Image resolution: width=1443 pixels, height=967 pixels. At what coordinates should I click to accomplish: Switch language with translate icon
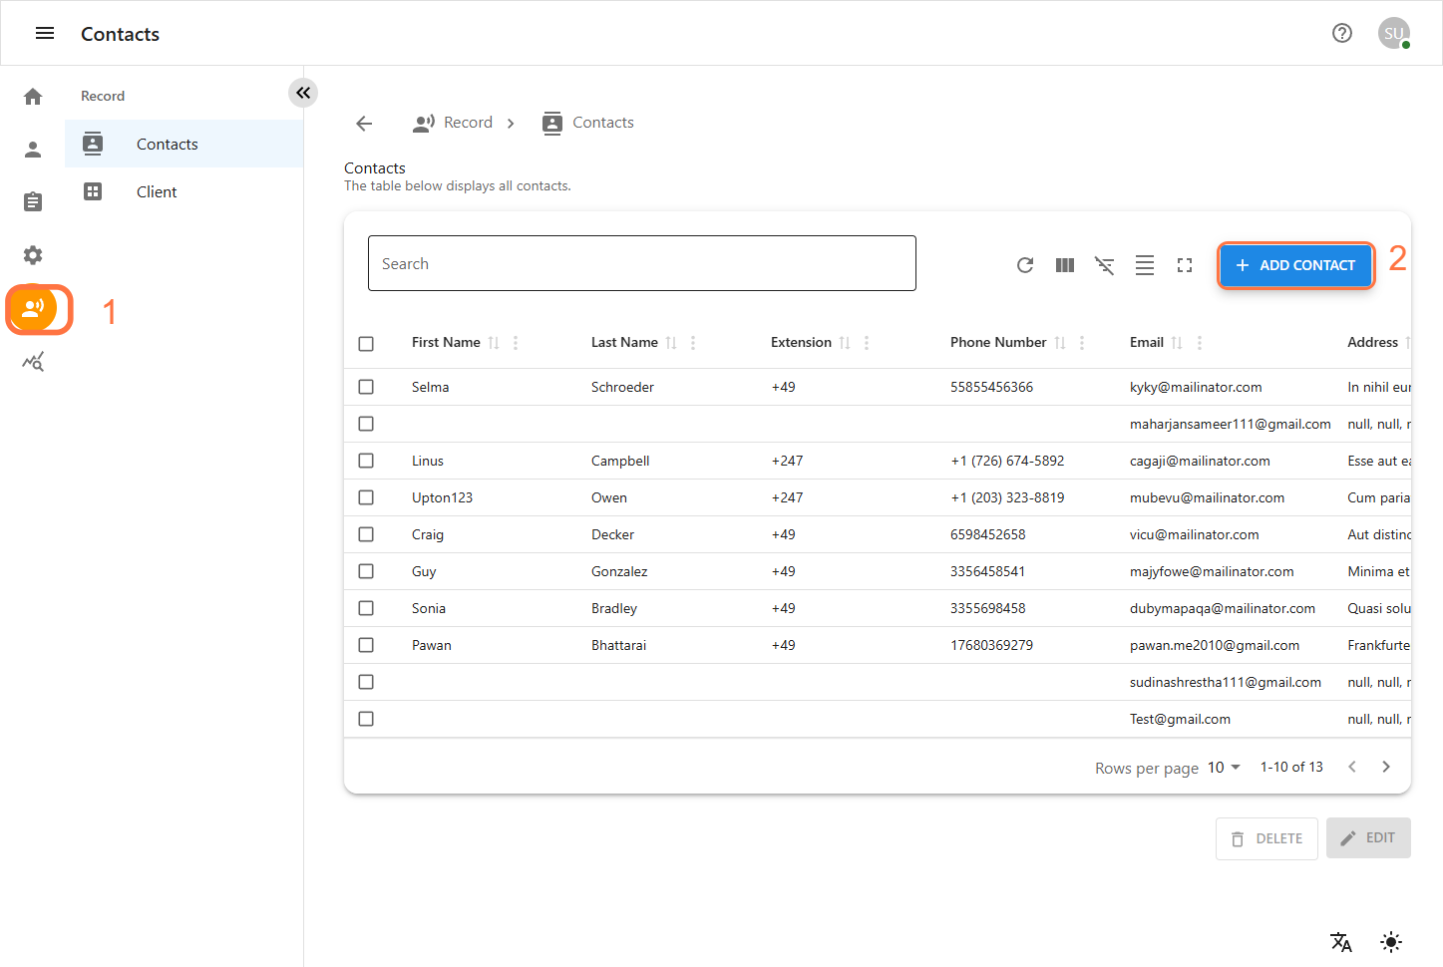click(x=1340, y=941)
